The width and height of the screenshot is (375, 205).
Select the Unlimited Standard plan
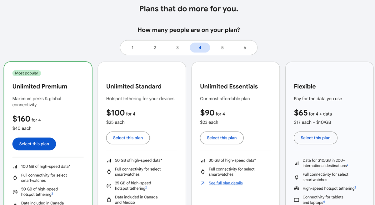[x=128, y=138]
